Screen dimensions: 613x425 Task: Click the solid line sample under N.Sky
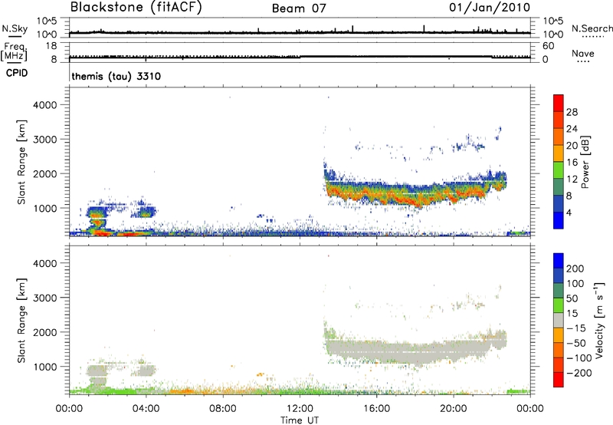[x=15, y=37]
